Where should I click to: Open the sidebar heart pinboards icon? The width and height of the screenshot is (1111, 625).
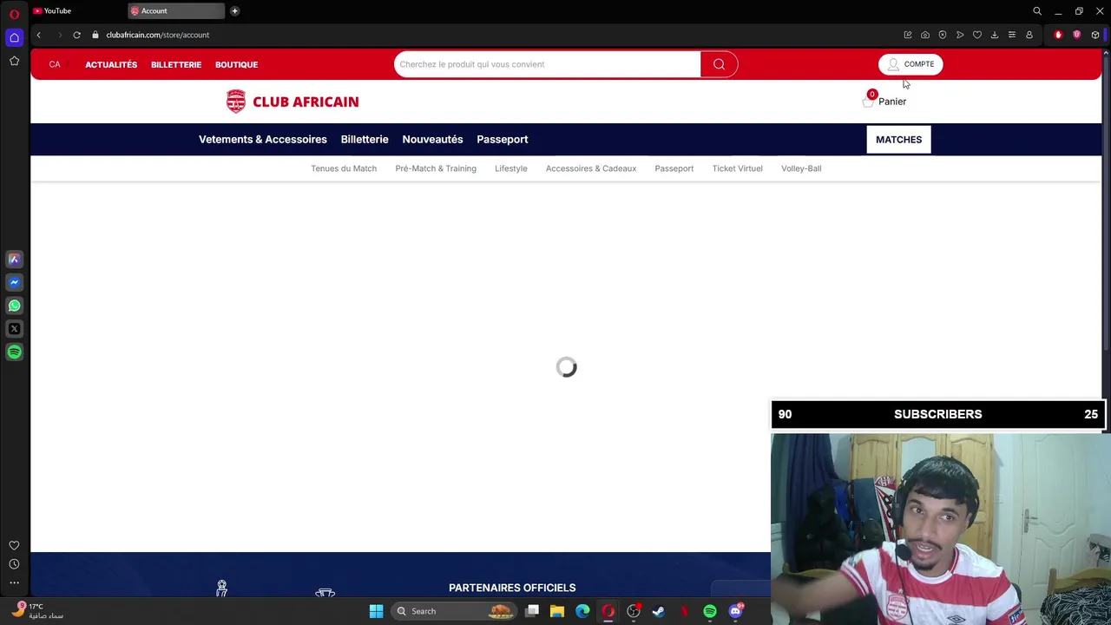14,545
